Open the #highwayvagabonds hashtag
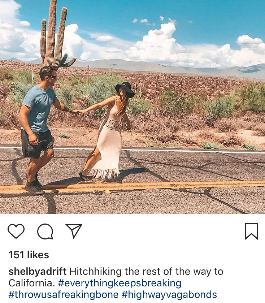 click(169, 295)
